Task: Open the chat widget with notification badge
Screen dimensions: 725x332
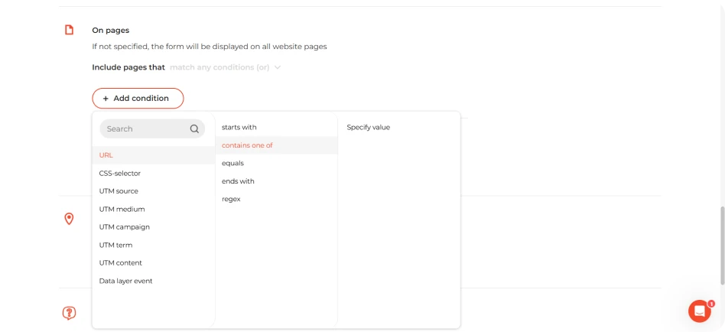Action: click(x=700, y=311)
